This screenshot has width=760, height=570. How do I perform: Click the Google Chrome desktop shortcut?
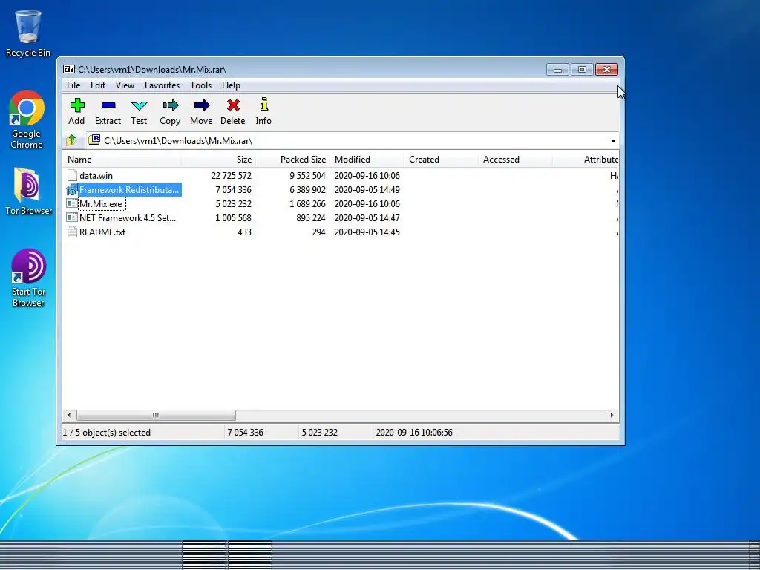(x=27, y=108)
